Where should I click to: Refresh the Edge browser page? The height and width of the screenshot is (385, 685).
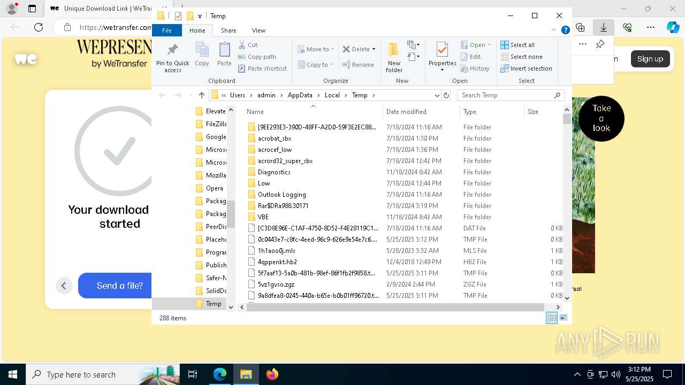click(39, 27)
